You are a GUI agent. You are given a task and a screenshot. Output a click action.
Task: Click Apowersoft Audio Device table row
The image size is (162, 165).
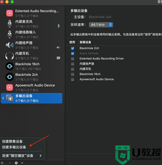(x=114, y=80)
